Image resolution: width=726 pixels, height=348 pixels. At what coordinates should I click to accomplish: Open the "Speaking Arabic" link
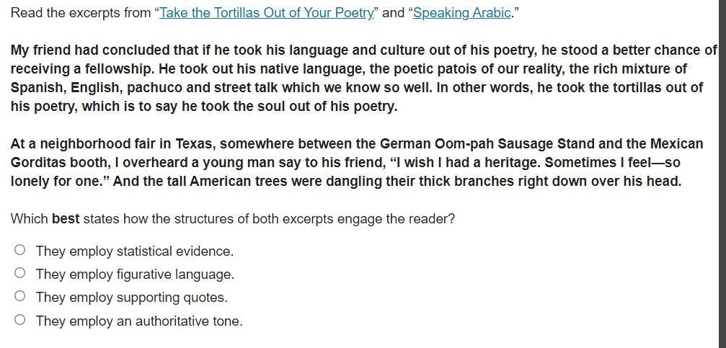[461, 13]
